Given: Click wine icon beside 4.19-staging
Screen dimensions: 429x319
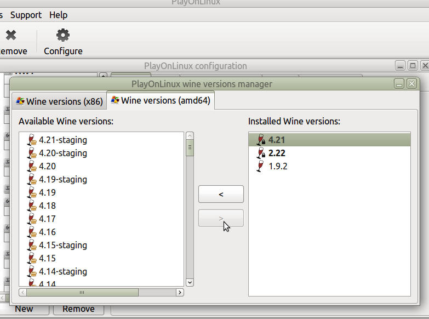Looking at the screenshot, I should [32, 179].
